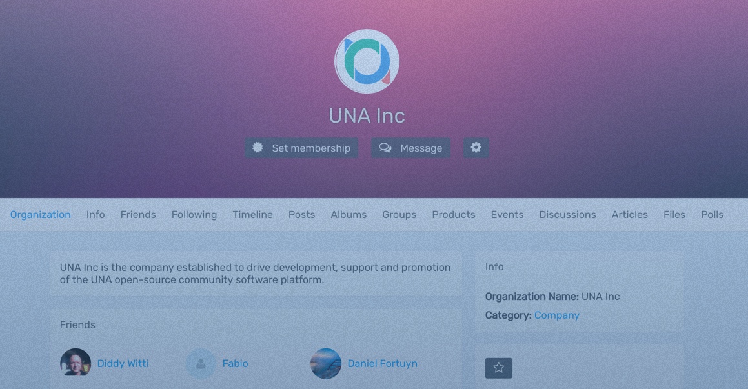Open the Polls tab
Image resolution: width=748 pixels, height=389 pixels.
712,215
